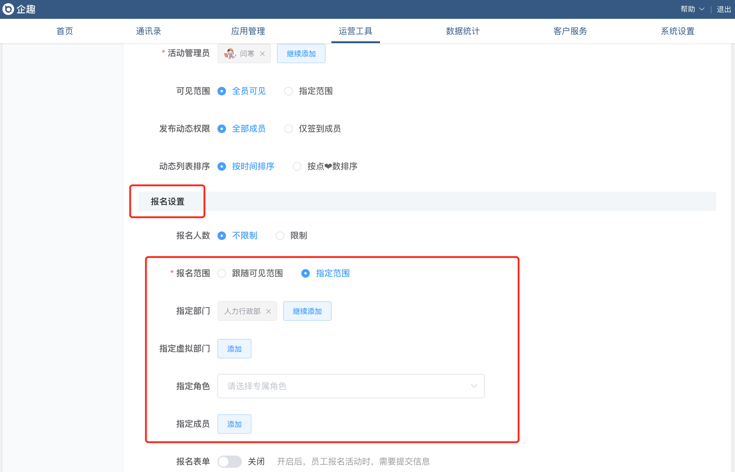Click the 企趣 logo icon
This screenshot has width=735, height=472.
pos(8,9)
